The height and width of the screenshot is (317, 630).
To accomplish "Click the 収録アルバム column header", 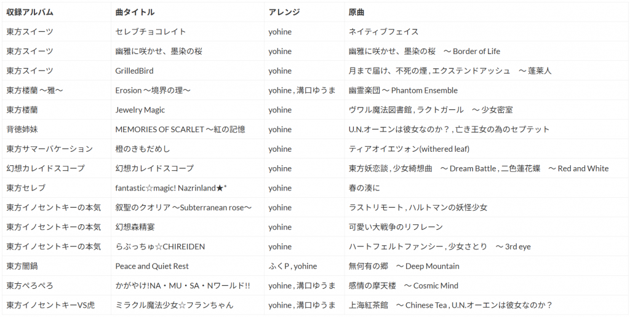I will tap(30, 12).
